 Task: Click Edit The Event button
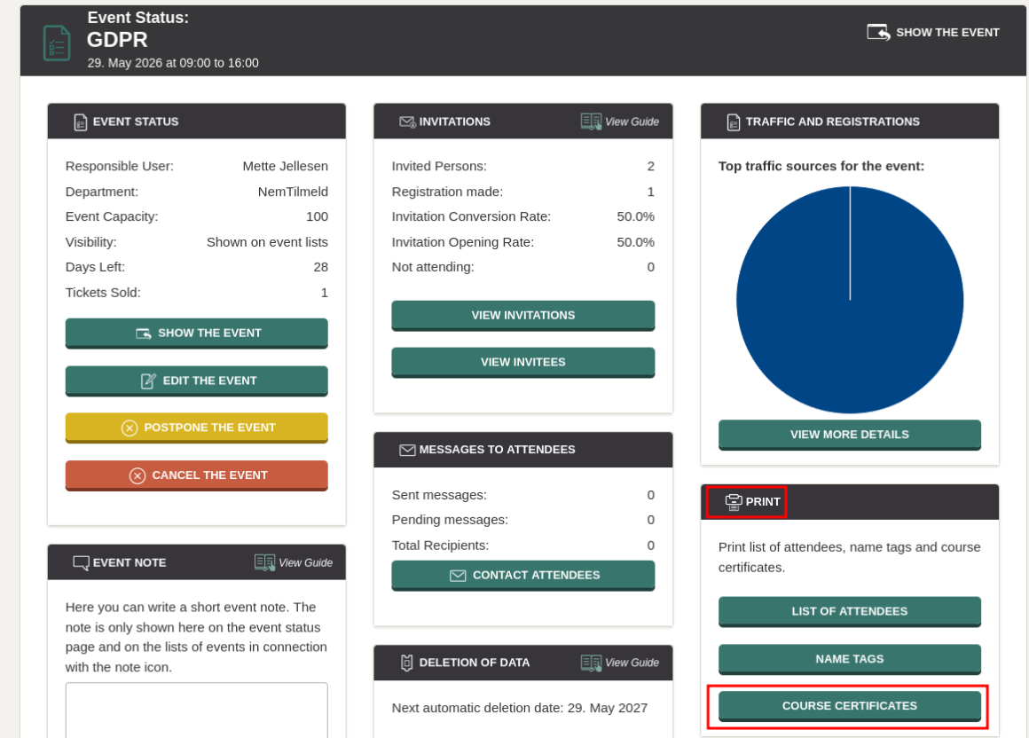coord(196,381)
